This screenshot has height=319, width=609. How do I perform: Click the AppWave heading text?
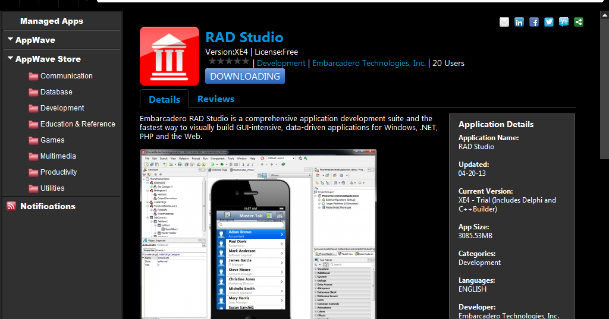(x=35, y=40)
